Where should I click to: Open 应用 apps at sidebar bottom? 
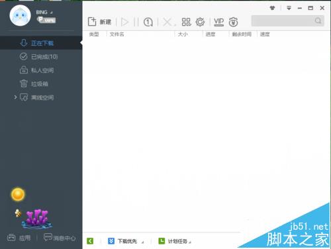click(19, 238)
